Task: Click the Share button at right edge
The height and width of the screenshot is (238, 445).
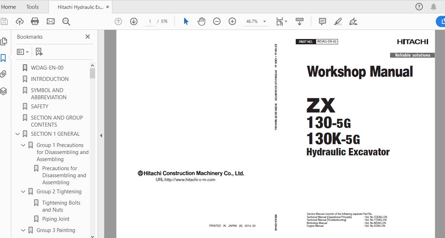Action: point(441,21)
